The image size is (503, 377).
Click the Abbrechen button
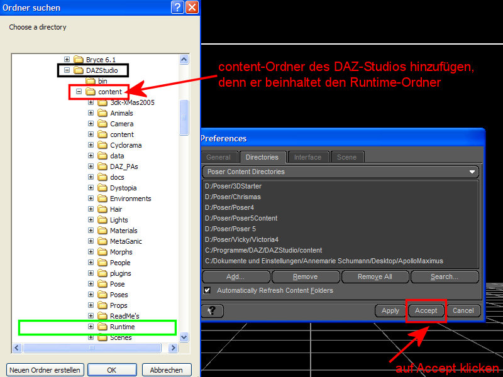pos(167,370)
